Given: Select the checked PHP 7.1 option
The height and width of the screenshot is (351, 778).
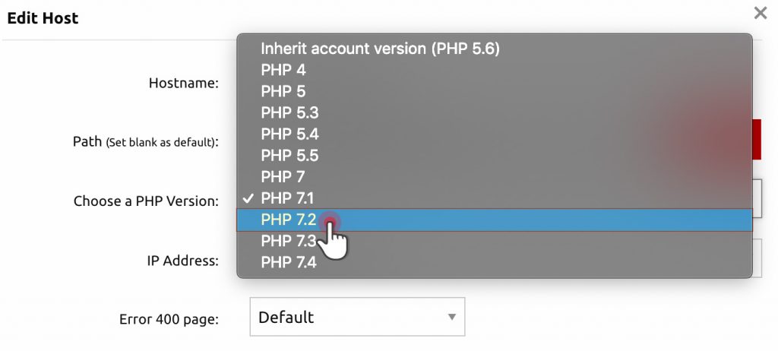Looking at the screenshot, I should (x=494, y=198).
